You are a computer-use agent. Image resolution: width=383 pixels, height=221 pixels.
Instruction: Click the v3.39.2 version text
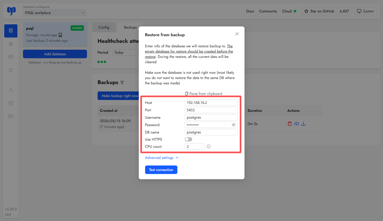tap(11, 209)
